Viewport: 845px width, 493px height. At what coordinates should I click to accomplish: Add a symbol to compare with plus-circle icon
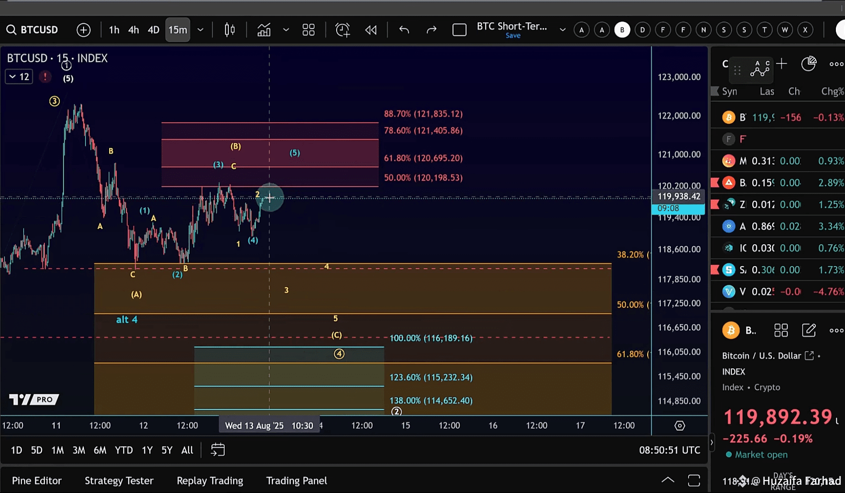[84, 30]
